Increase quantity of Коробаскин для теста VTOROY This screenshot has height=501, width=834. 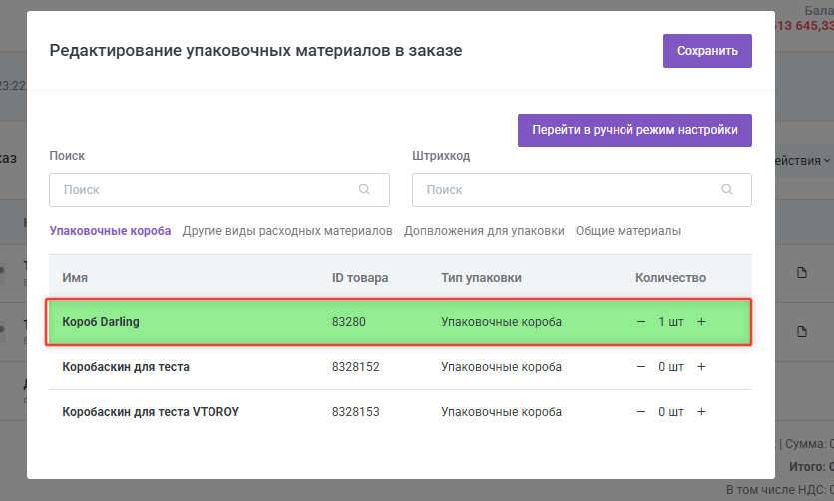[701, 412]
